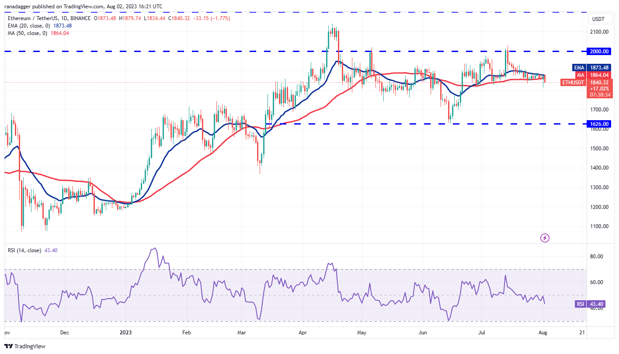This screenshot has width=619, height=354.
Task: Open the USDT currency selector
Action: (599, 19)
